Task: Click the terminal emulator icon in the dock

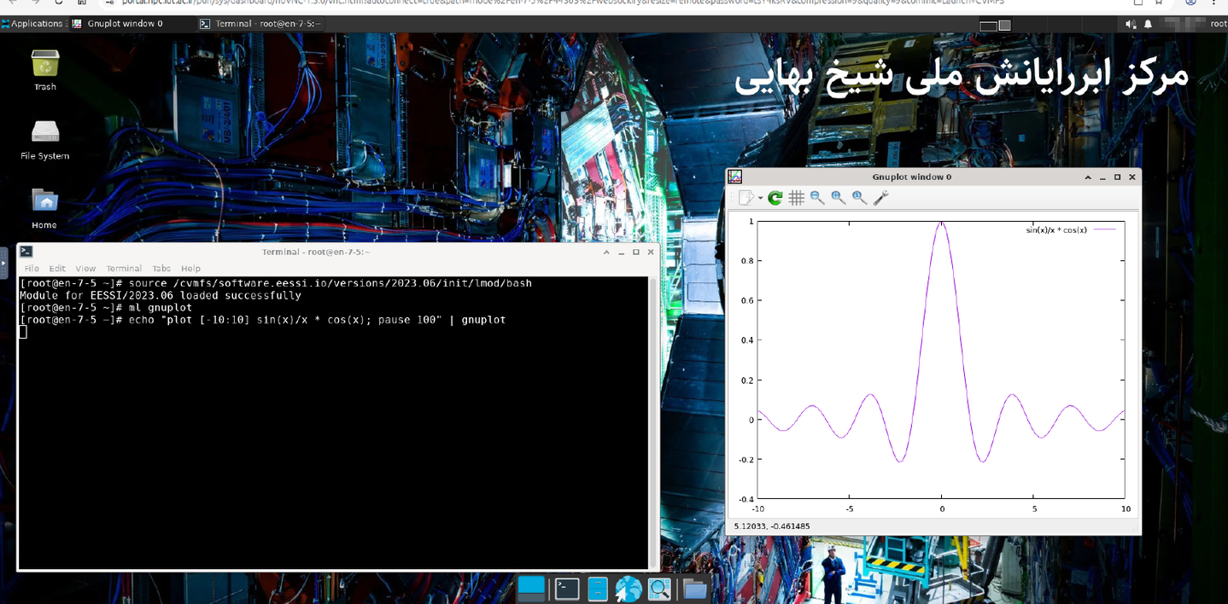Action: [566, 589]
